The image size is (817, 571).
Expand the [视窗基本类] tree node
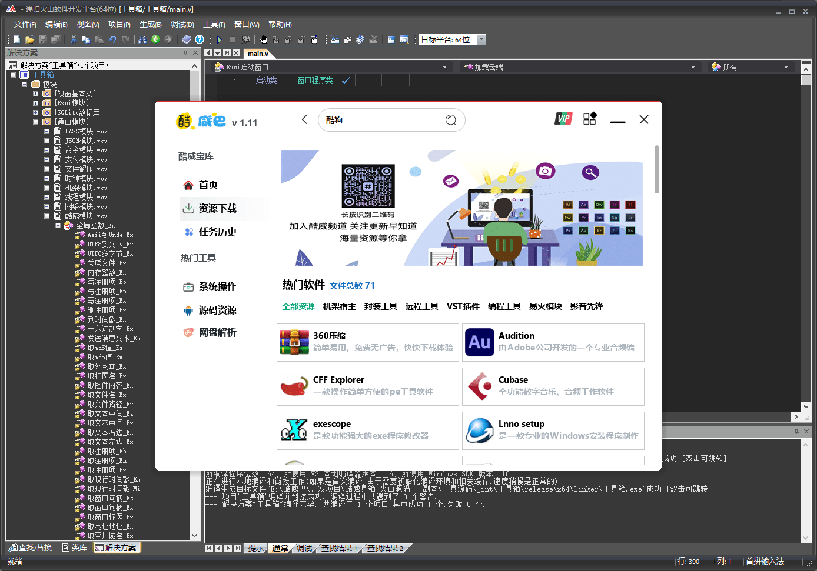coord(35,94)
